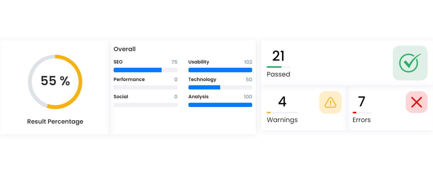Click the Result Percentage caption
The width and height of the screenshot is (433, 173).
coord(55,121)
